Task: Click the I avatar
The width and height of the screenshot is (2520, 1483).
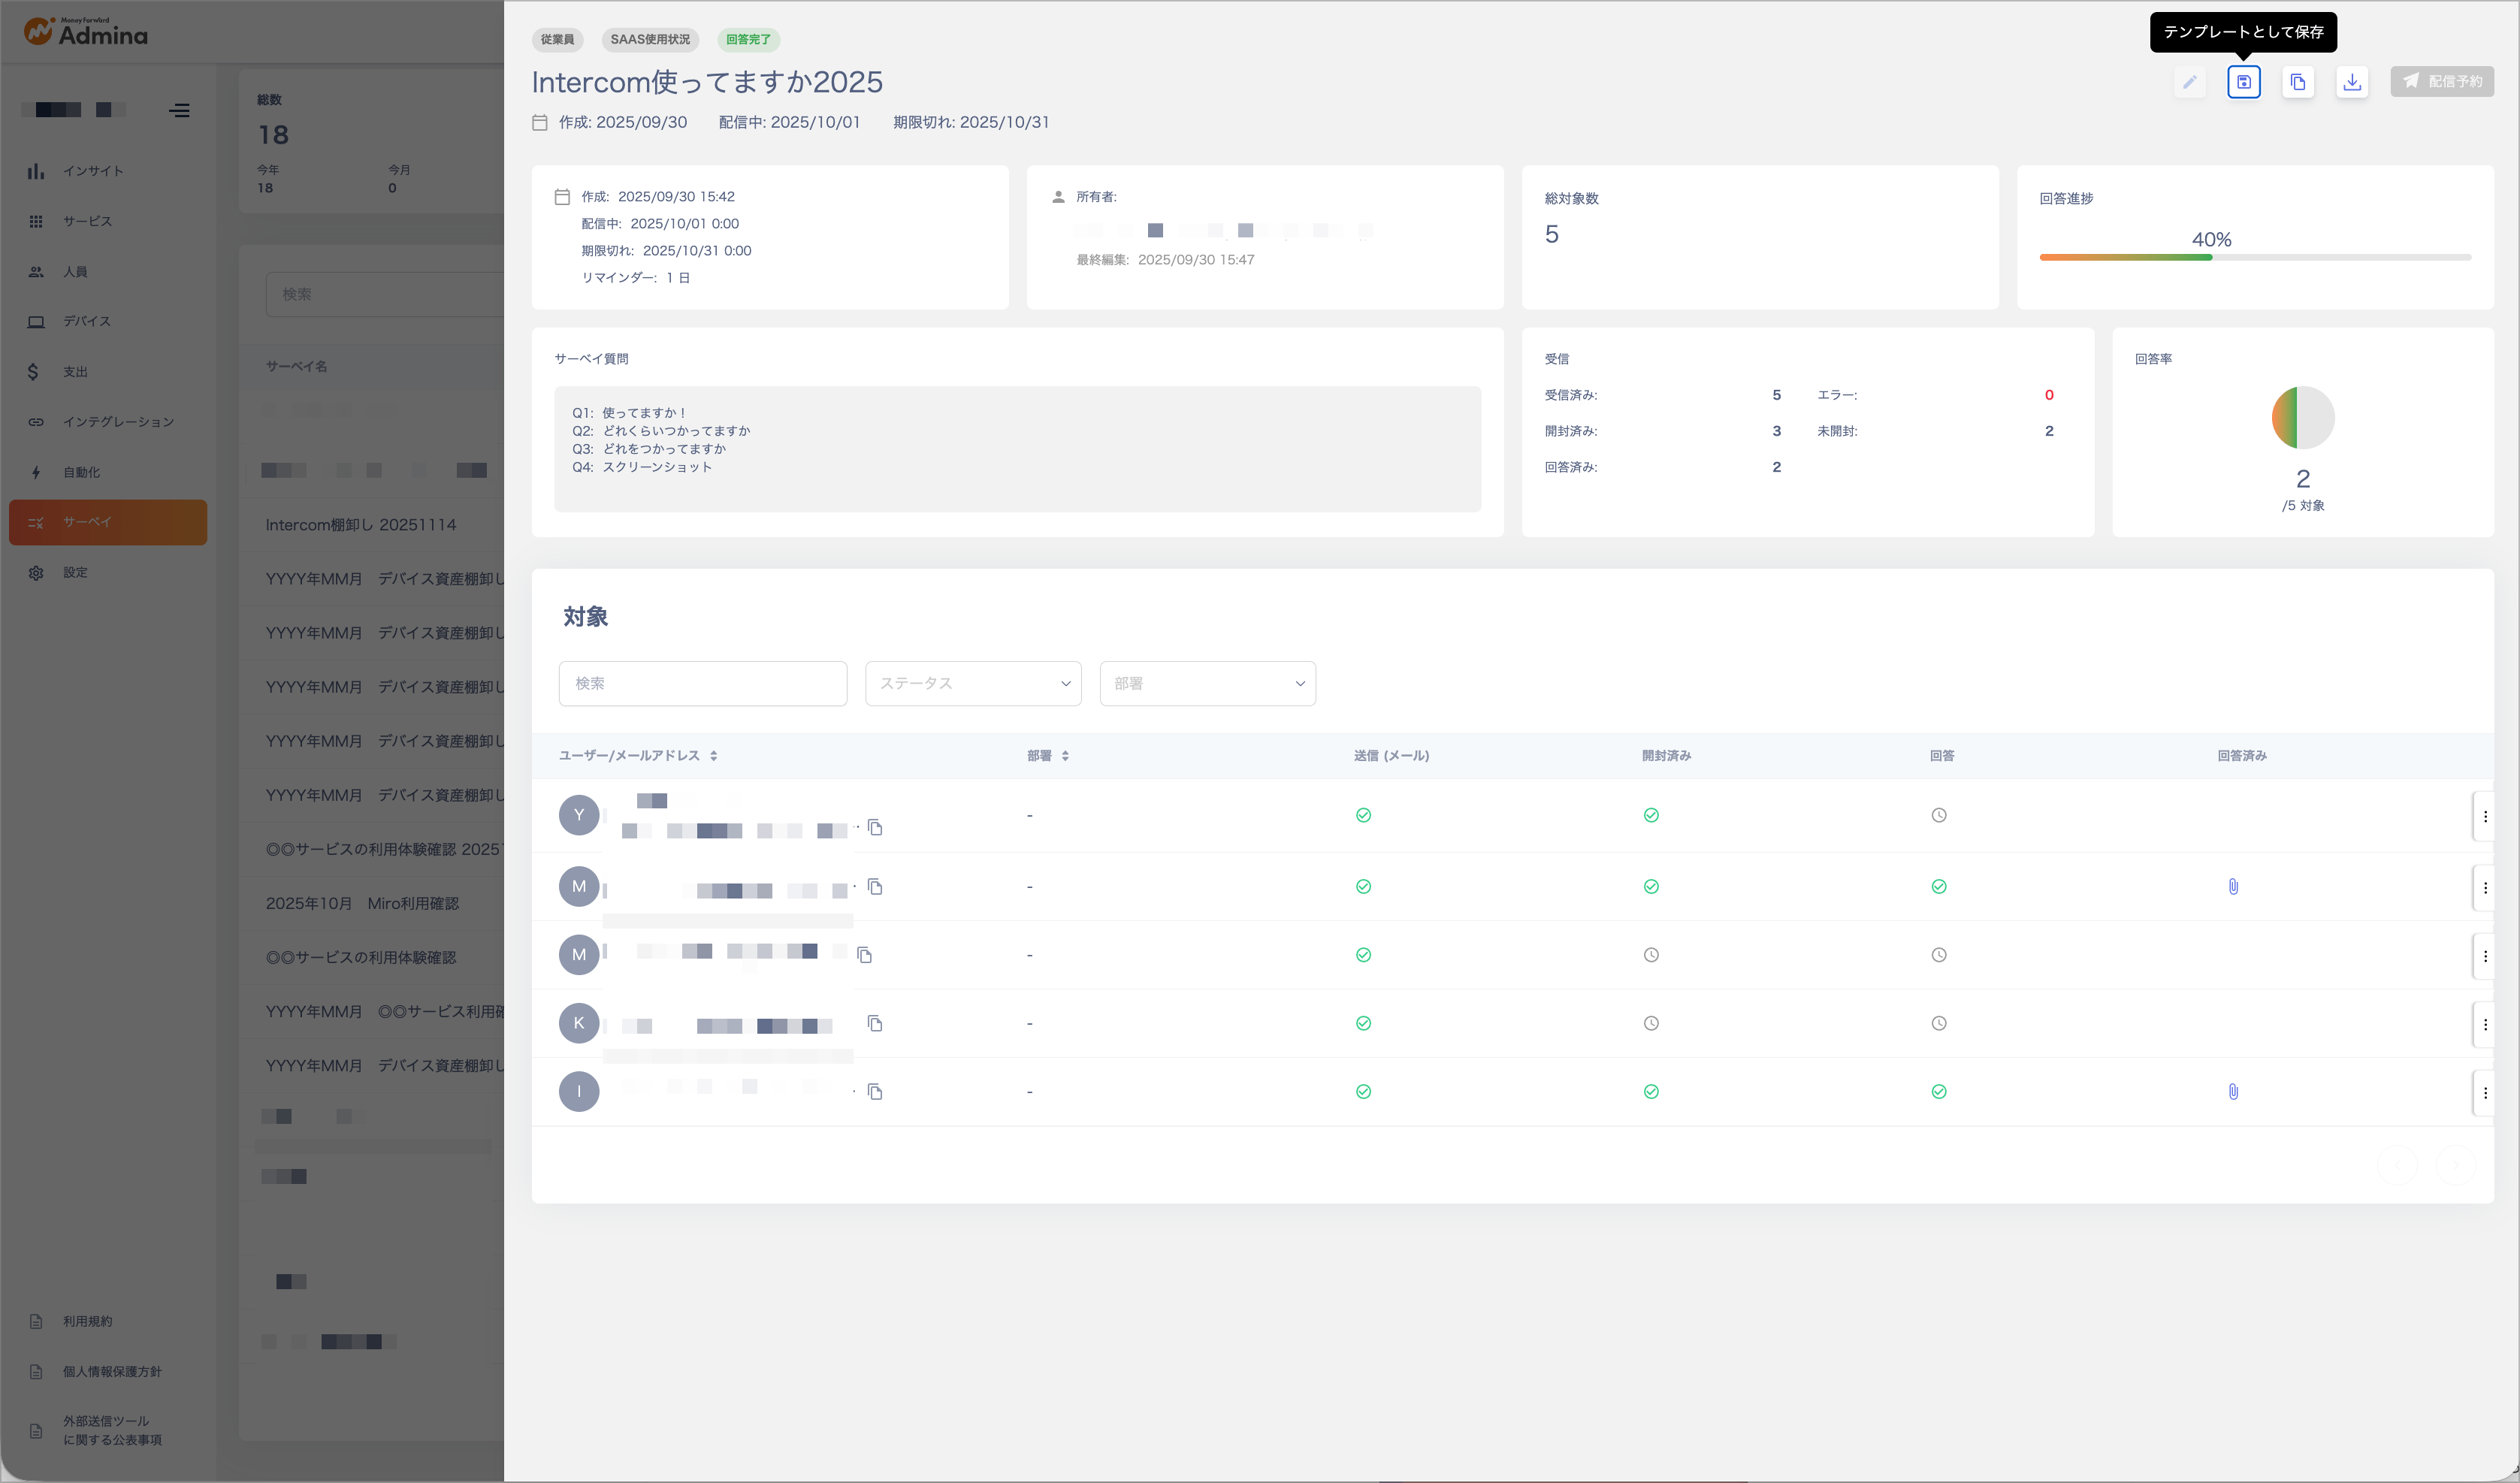Action: [x=579, y=1092]
